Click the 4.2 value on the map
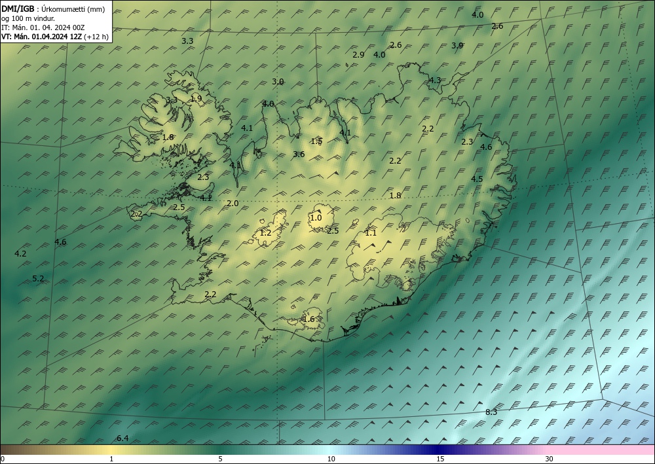 20,254
